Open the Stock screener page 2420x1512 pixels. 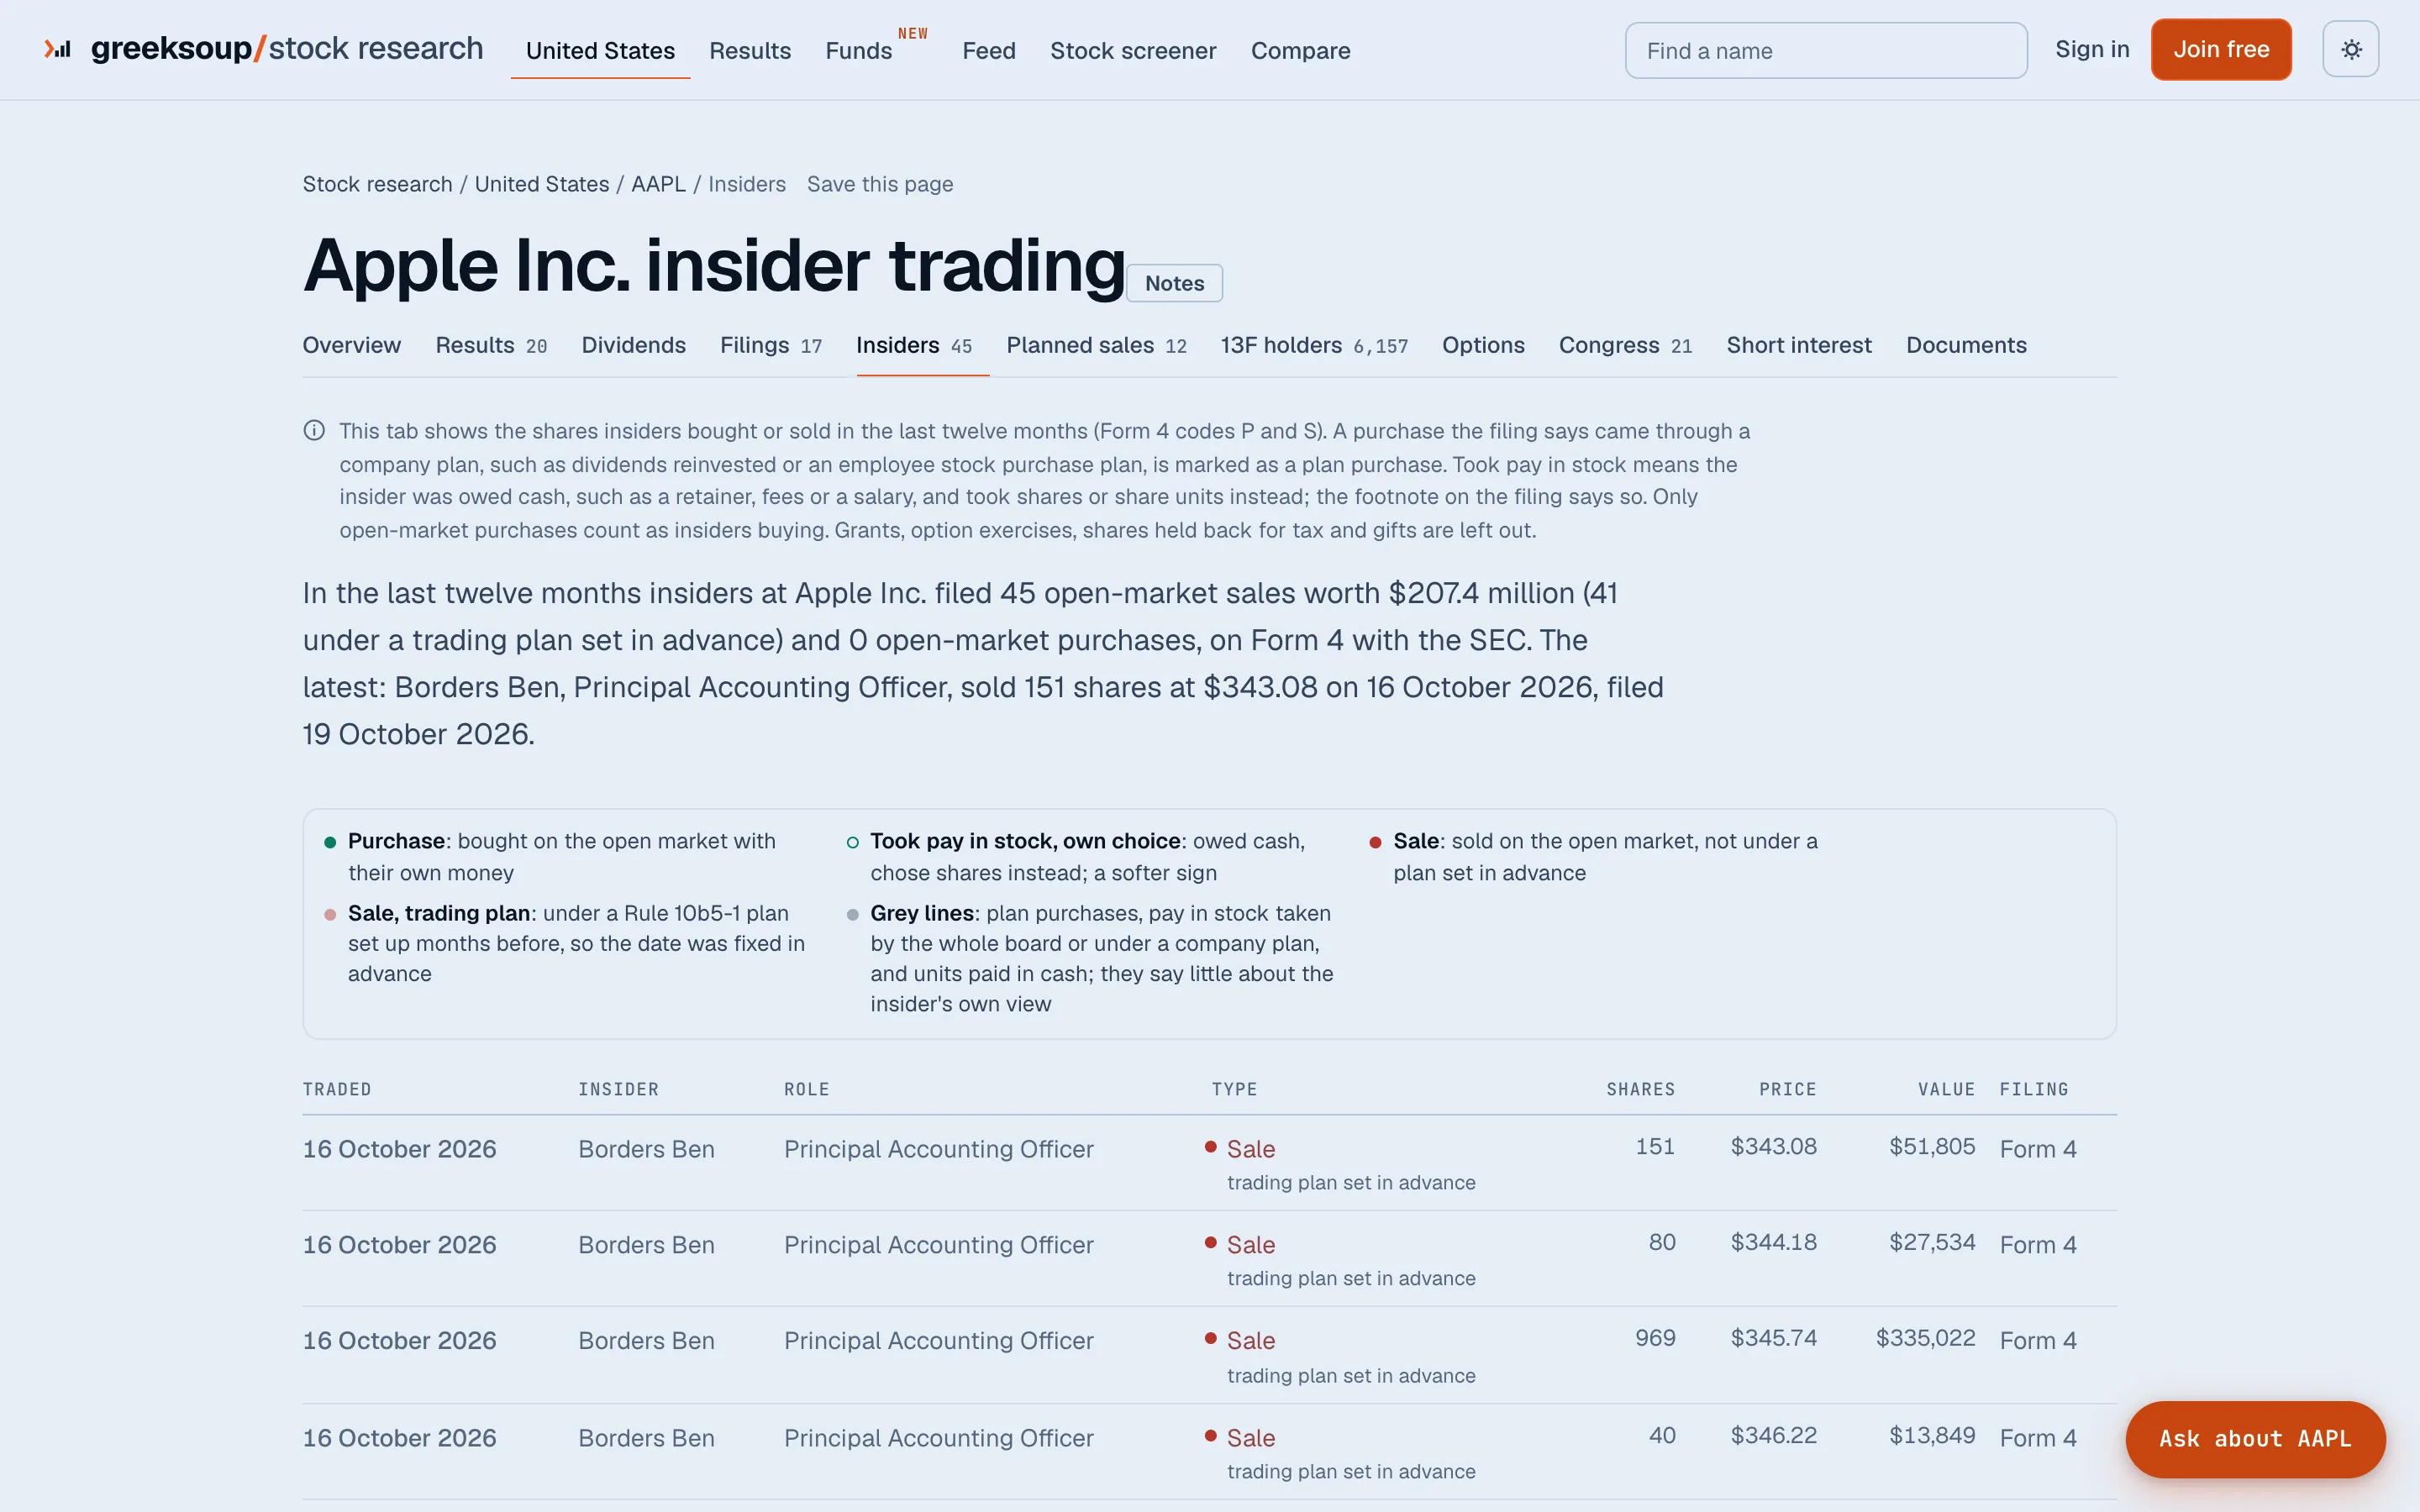tap(1133, 50)
